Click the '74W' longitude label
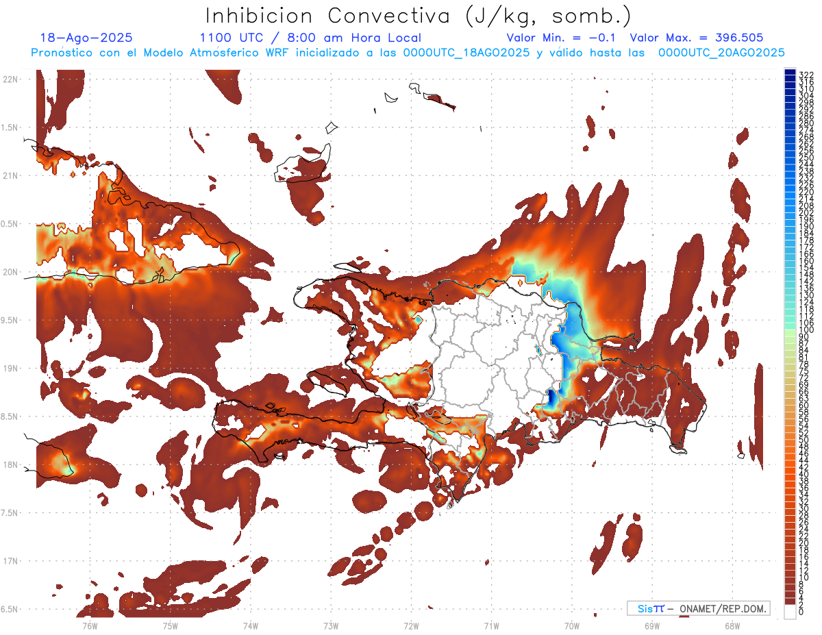Image resolution: width=822 pixels, height=635 pixels. 251,625
